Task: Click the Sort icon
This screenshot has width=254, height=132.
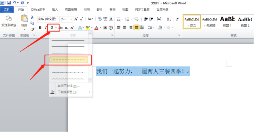Action: pos(169,19)
